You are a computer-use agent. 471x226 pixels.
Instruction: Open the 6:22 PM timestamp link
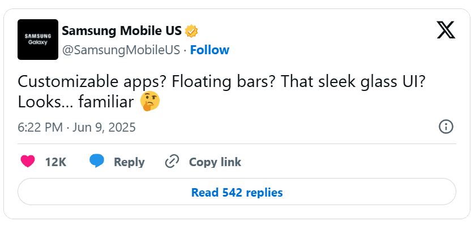pyautogui.click(x=40, y=127)
